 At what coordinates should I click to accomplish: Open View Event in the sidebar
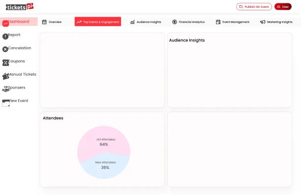(19, 101)
